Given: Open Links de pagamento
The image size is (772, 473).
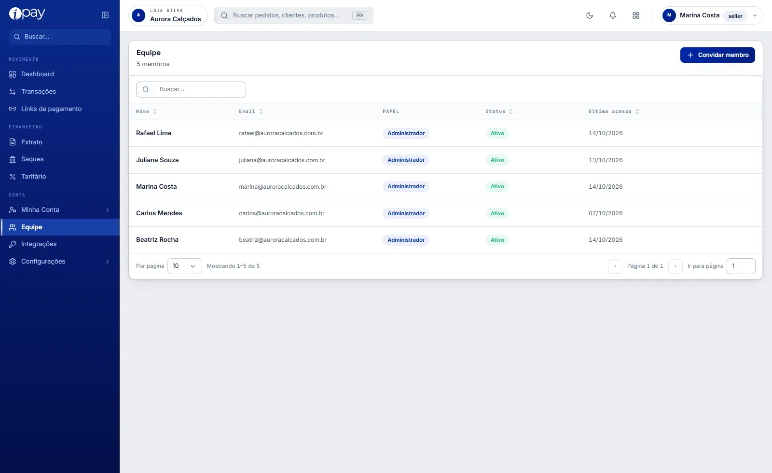Looking at the screenshot, I should [x=60, y=109].
